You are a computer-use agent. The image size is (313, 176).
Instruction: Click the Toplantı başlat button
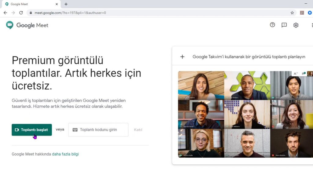[x=32, y=130]
